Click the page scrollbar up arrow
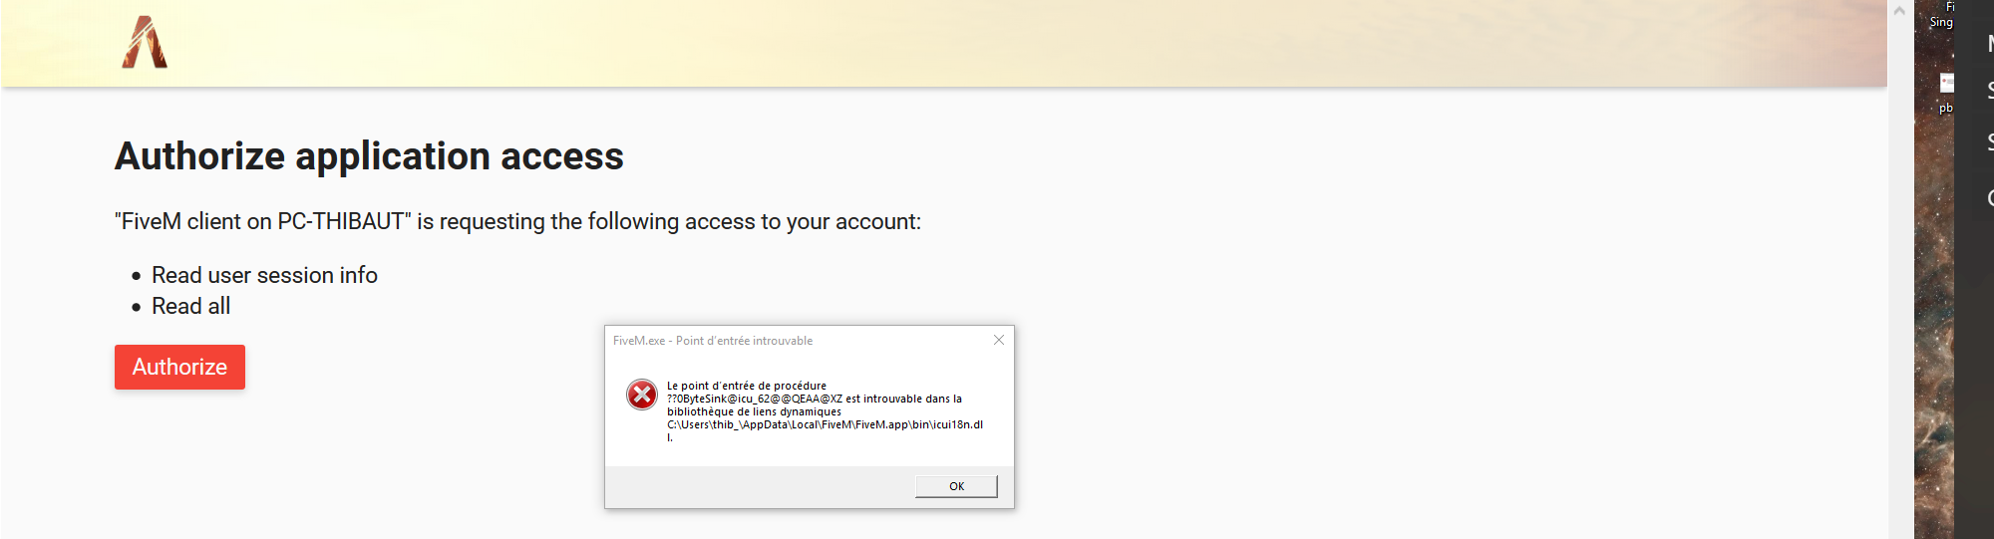 (1899, 10)
